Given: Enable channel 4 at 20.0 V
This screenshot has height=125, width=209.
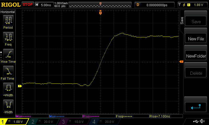Looking at the screenshot, I should [103, 122].
